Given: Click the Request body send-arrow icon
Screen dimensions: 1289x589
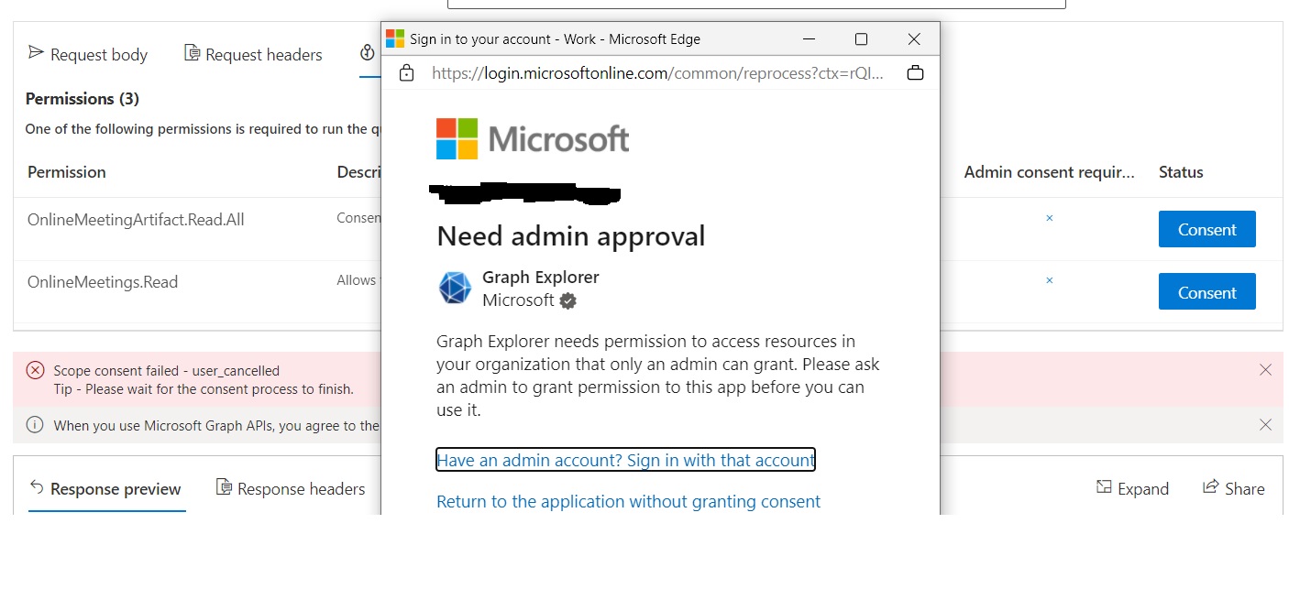Looking at the screenshot, I should click(36, 52).
